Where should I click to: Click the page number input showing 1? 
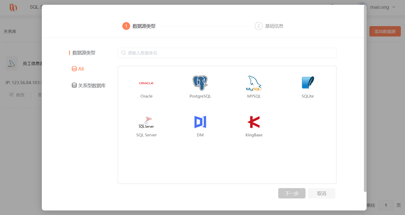tap(386, 205)
